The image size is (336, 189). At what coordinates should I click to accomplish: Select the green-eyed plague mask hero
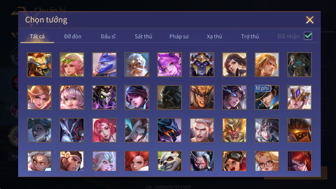pyautogui.click(x=104, y=97)
